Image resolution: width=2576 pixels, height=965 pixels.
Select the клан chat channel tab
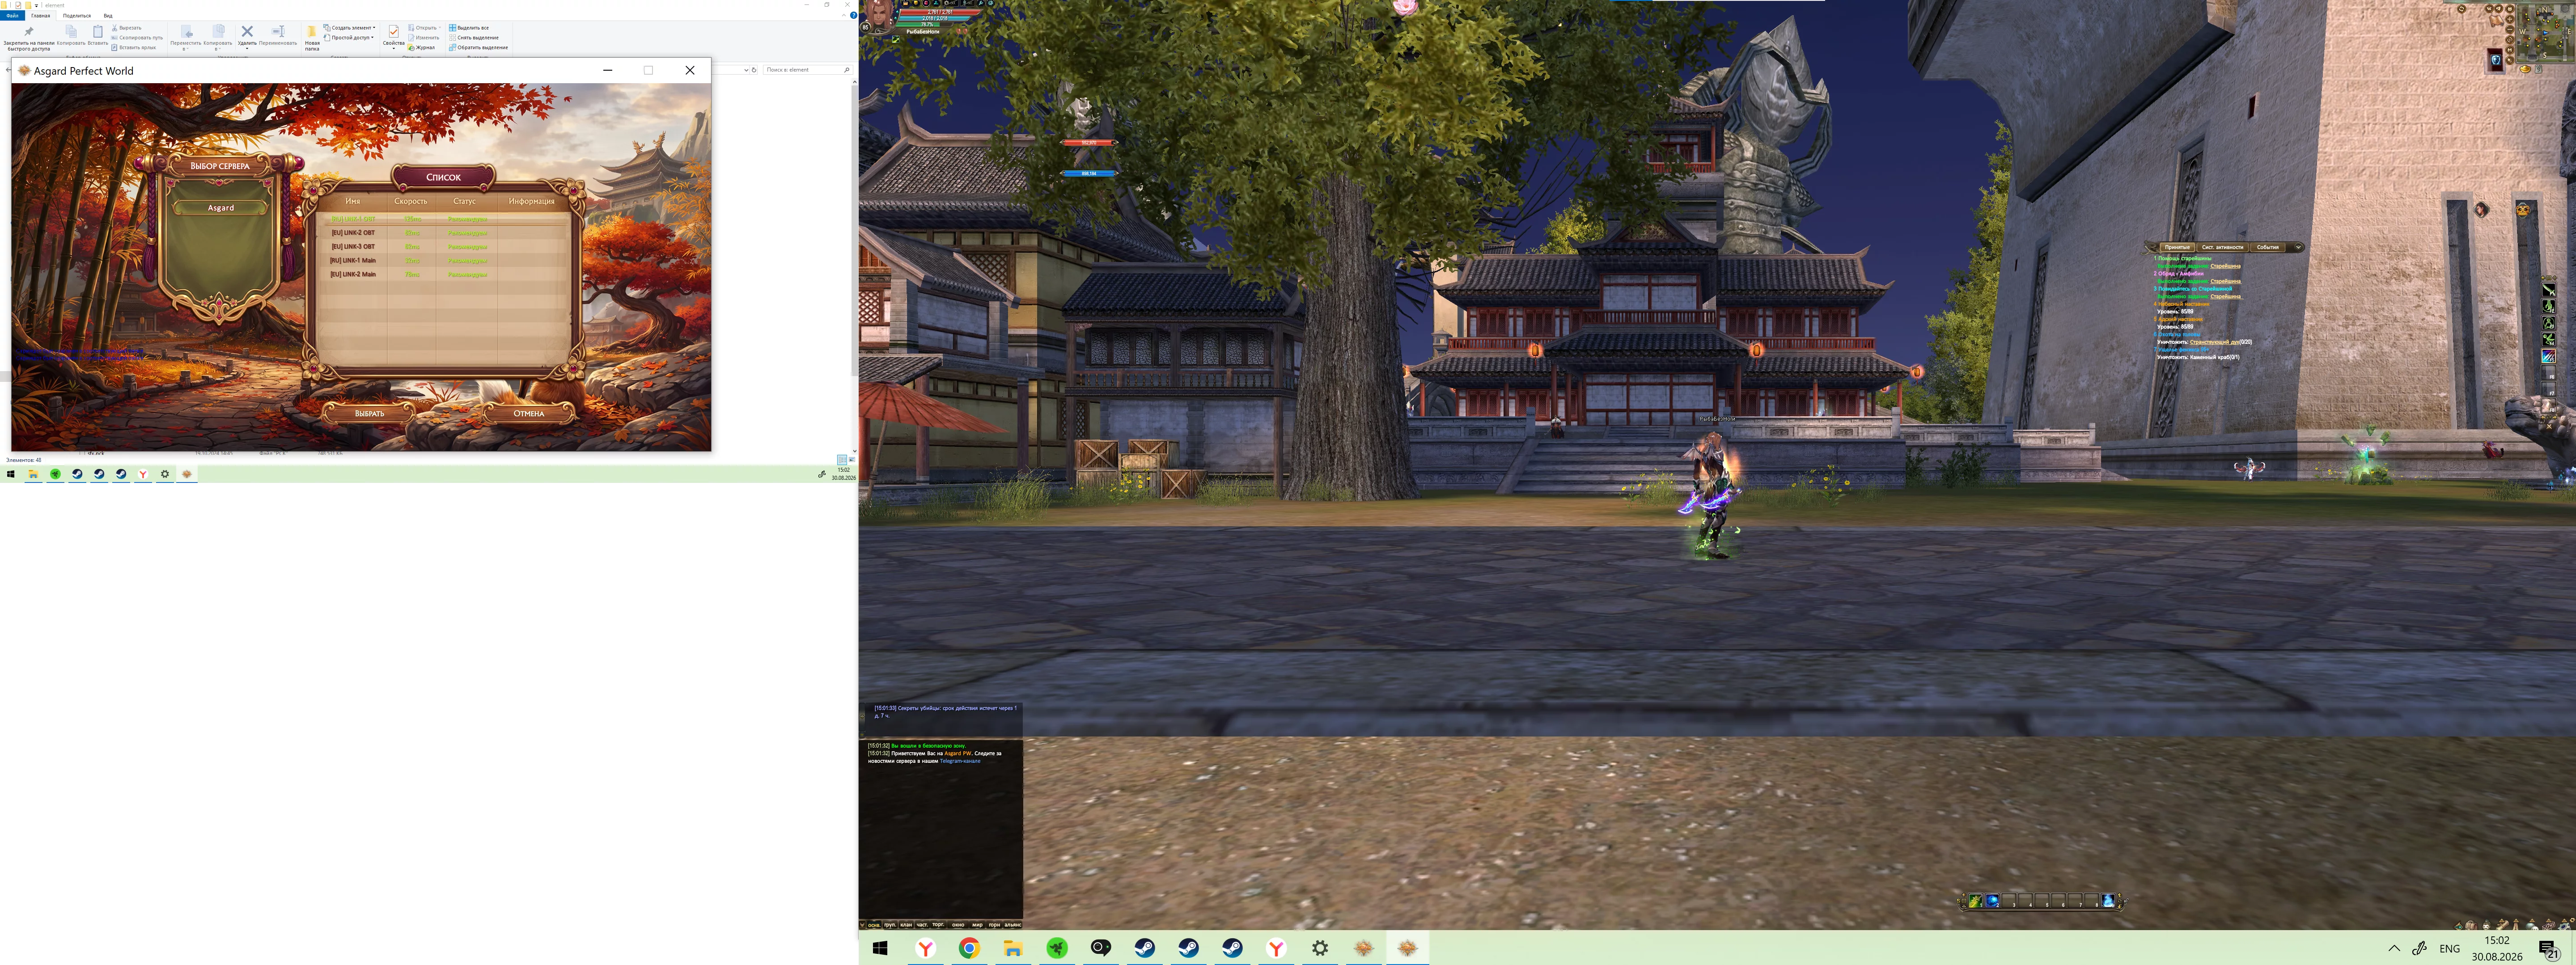pos(906,925)
